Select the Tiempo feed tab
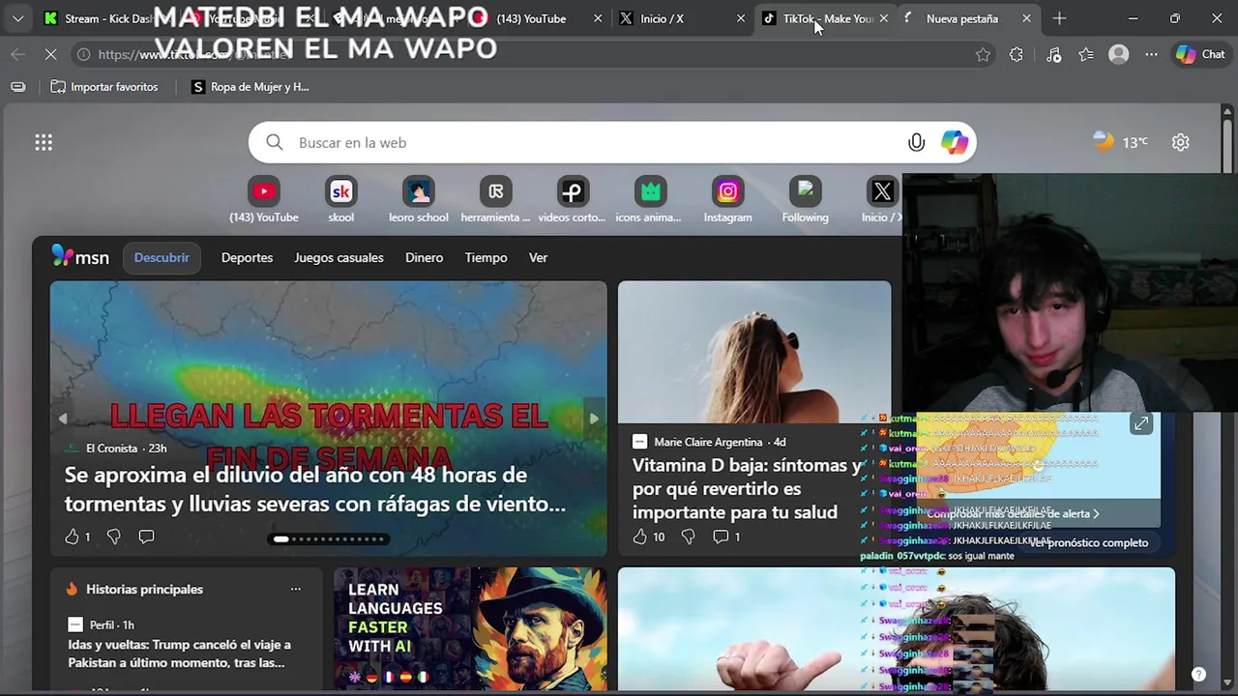 coord(486,258)
